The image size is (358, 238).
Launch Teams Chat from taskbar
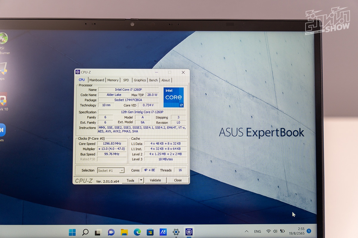click(111, 232)
